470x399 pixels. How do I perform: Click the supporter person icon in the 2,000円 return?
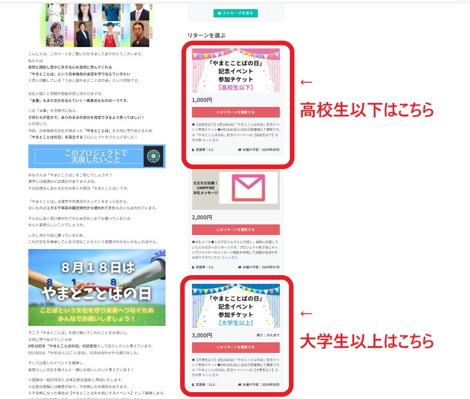click(x=193, y=267)
